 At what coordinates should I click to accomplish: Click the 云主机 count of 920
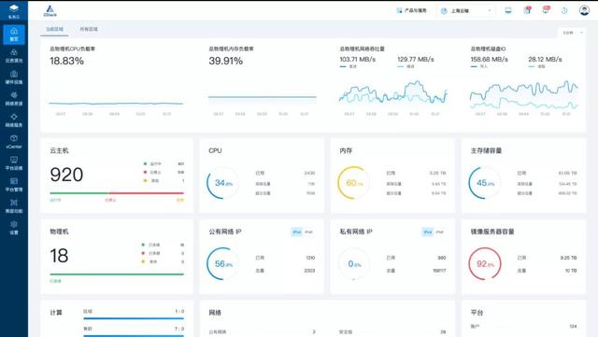click(66, 175)
